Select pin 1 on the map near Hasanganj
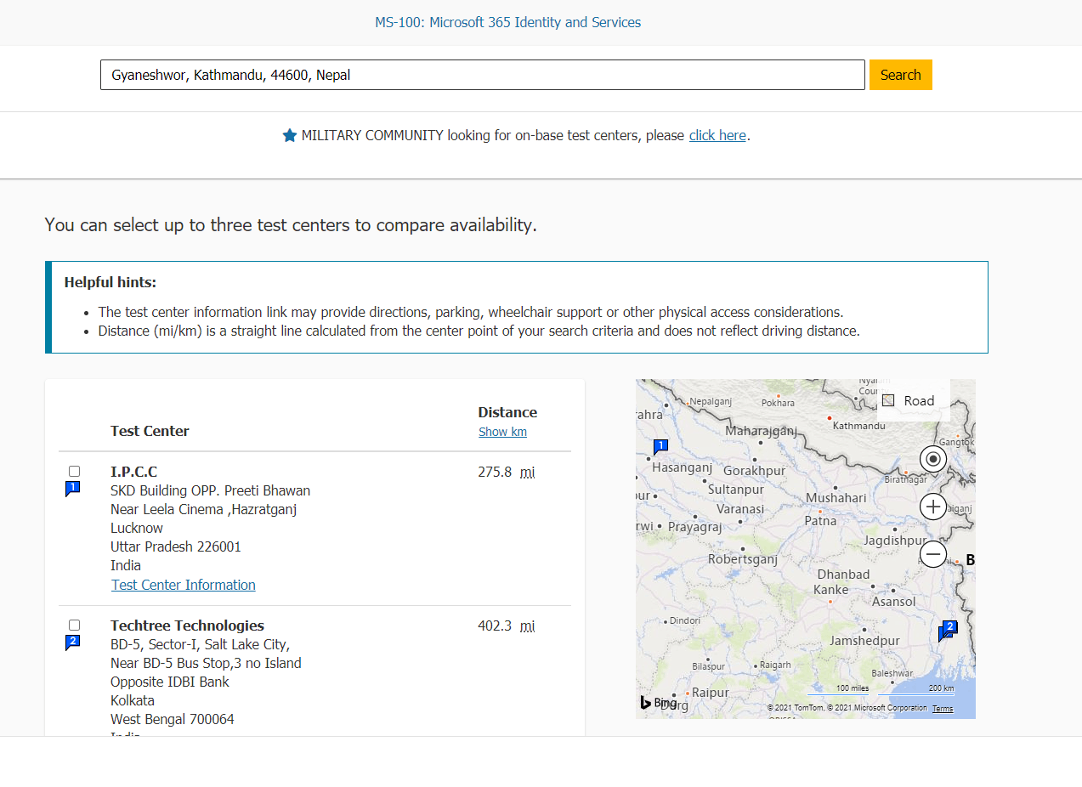 pos(660,446)
